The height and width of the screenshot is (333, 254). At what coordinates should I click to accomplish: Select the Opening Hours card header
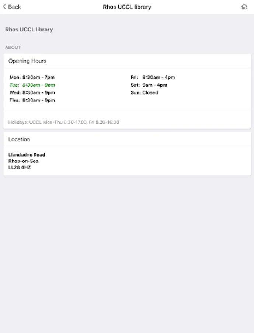click(x=28, y=61)
